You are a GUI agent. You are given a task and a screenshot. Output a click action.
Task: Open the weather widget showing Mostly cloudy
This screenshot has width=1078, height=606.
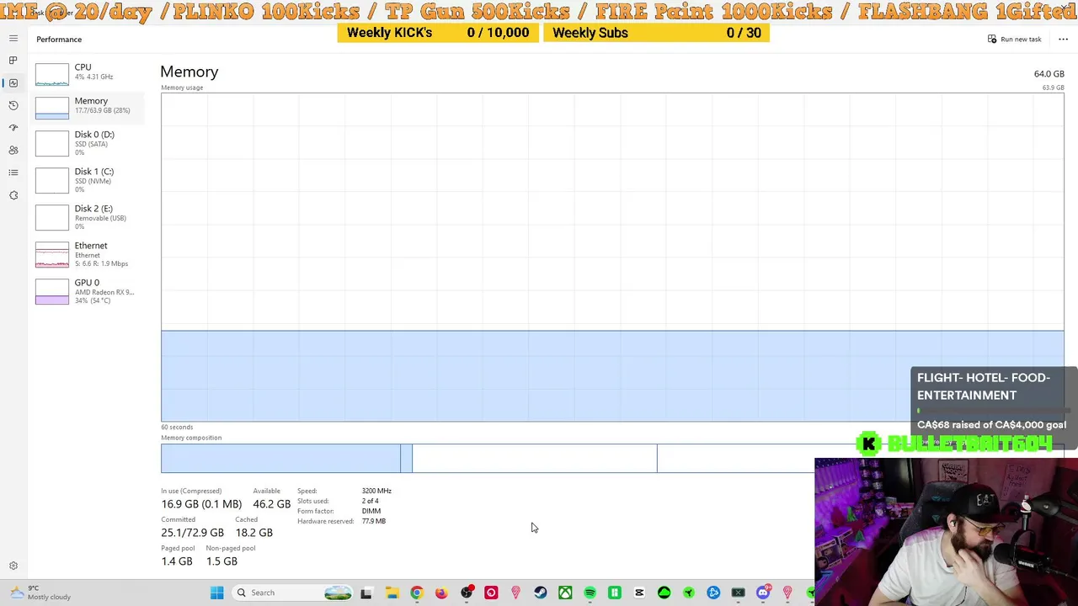point(40,593)
